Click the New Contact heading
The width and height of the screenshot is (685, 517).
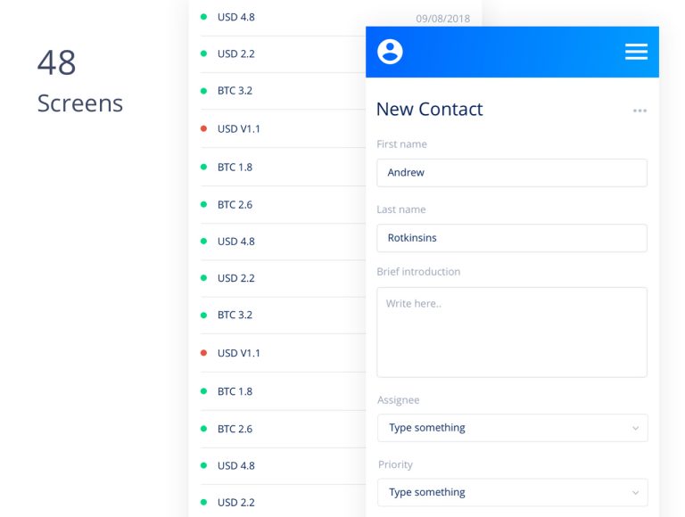coord(429,110)
